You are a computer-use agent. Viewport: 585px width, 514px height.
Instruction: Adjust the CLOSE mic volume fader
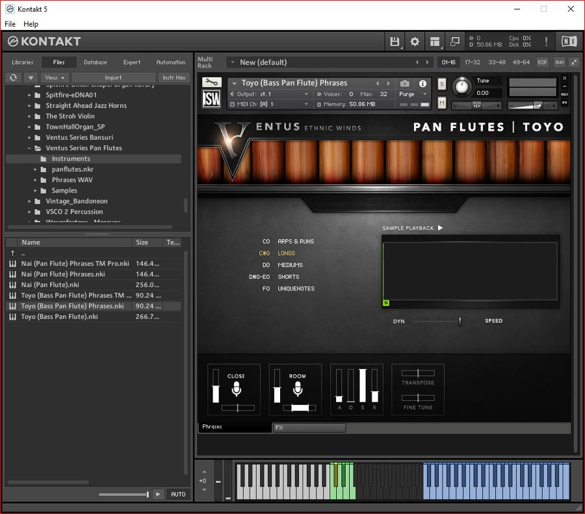216,386
